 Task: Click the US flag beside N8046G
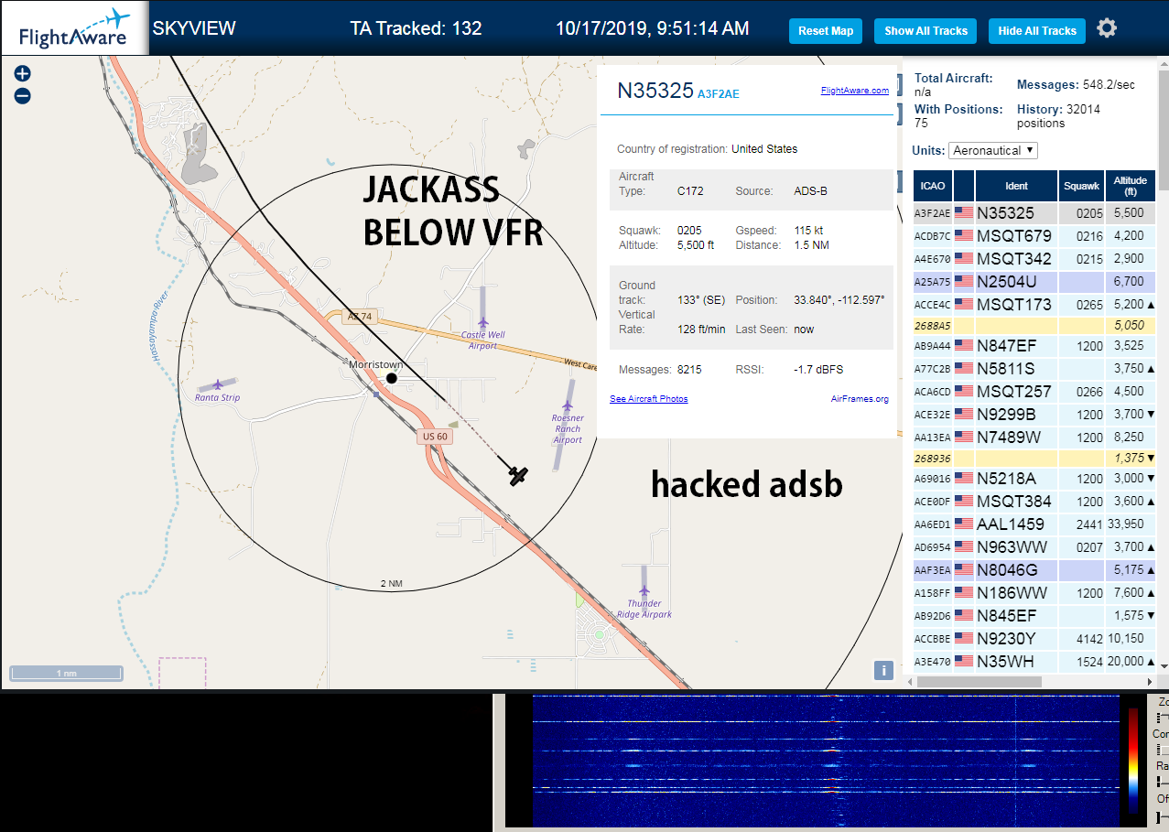coord(964,569)
